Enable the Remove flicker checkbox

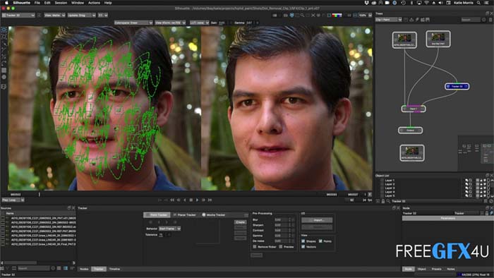[255, 247]
